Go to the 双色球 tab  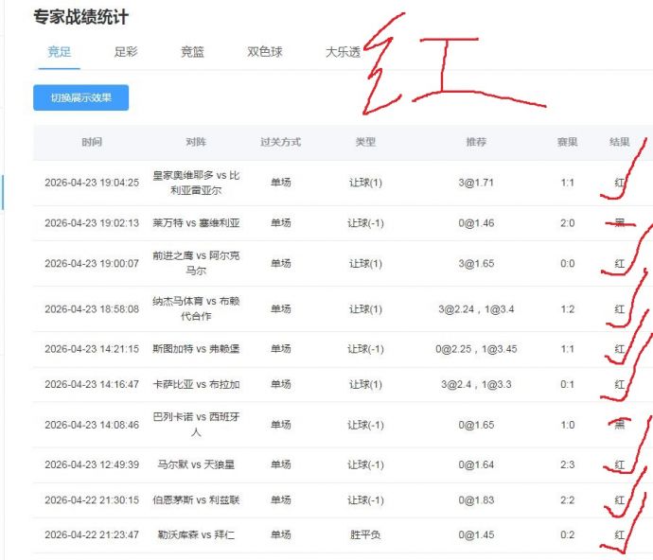265,52
